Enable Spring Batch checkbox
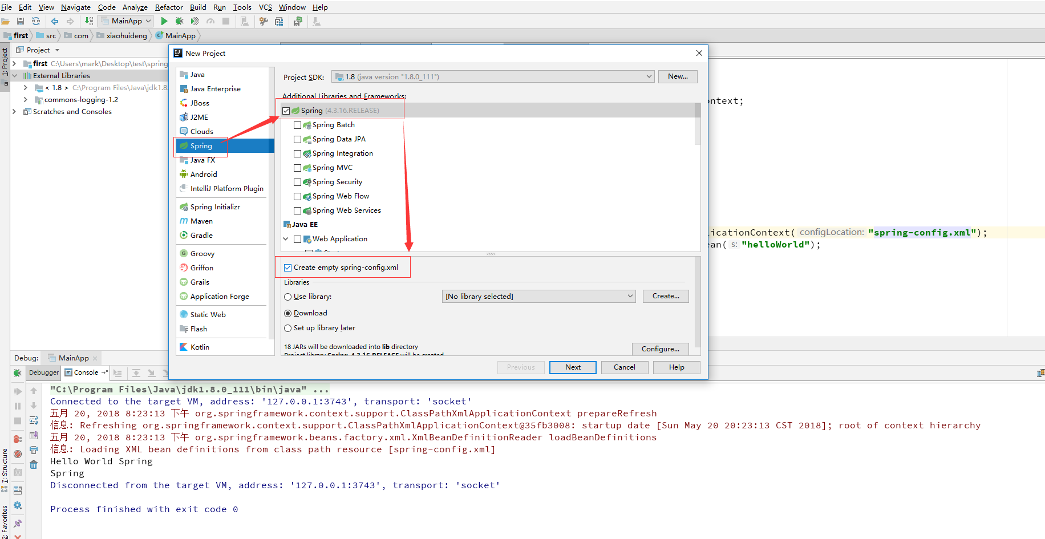 click(x=297, y=125)
